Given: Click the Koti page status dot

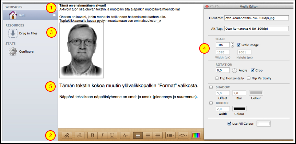Looking at the screenshot, I should tap(54, 15).
